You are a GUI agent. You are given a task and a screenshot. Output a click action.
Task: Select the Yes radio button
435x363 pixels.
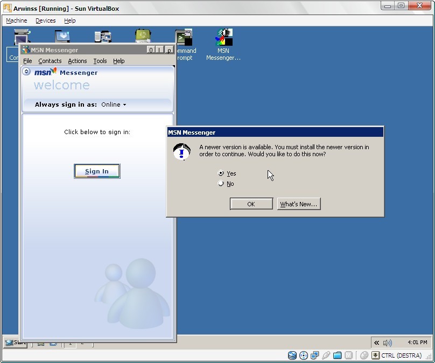pyautogui.click(x=221, y=173)
